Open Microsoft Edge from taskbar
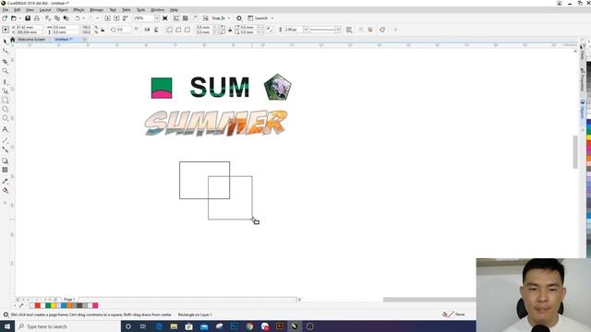The width and height of the screenshot is (591, 332). coord(159,326)
